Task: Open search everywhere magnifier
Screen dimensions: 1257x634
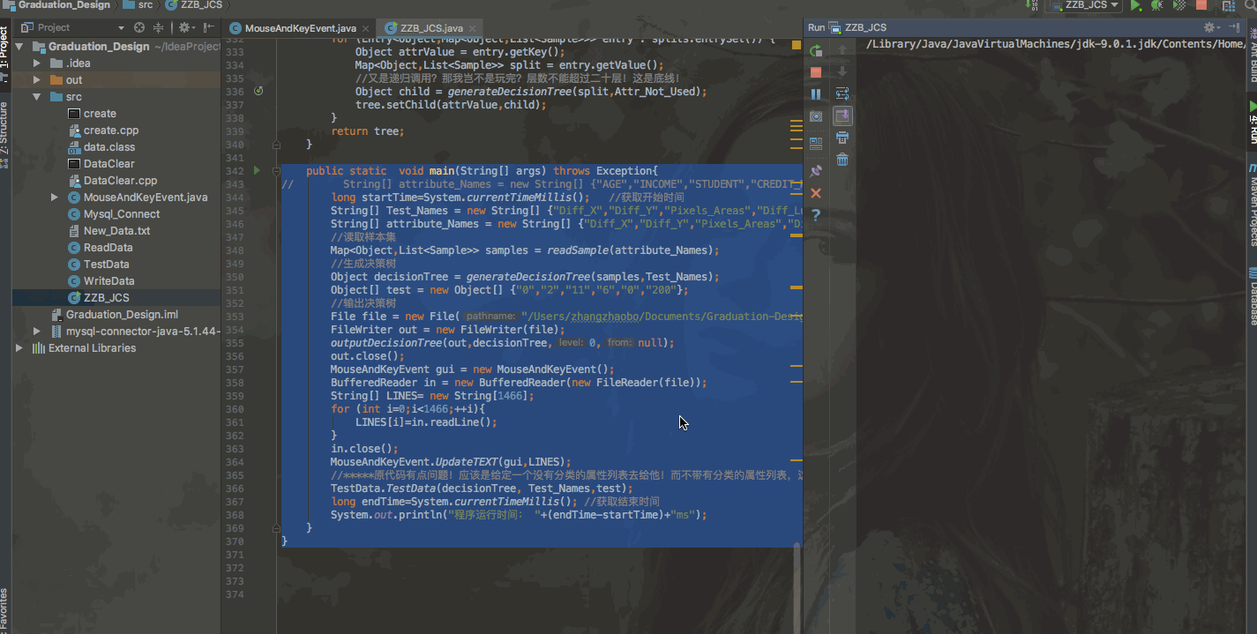Action: click(1251, 5)
